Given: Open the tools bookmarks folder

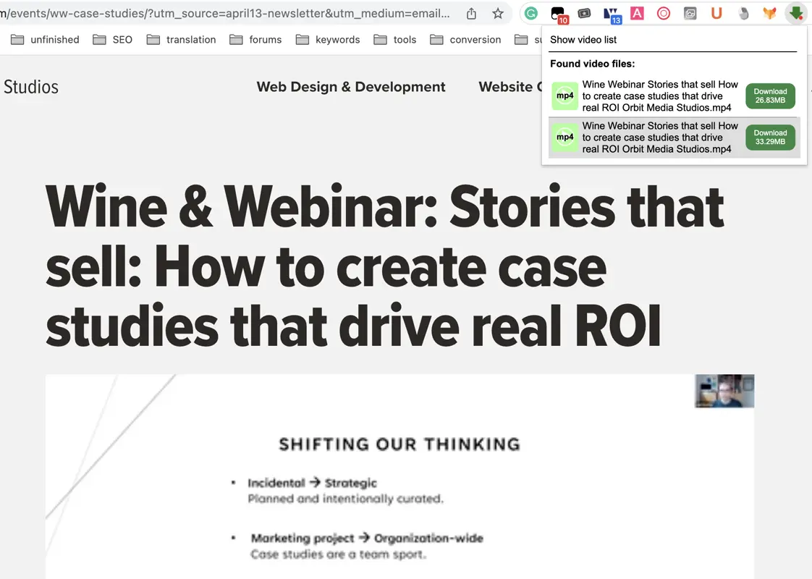Looking at the screenshot, I should click(405, 39).
